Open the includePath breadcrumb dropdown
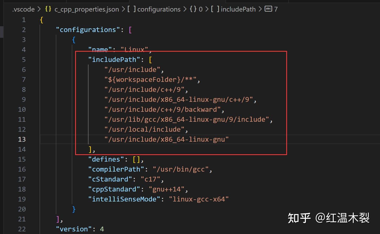This screenshot has height=234, width=380. coord(238,9)
